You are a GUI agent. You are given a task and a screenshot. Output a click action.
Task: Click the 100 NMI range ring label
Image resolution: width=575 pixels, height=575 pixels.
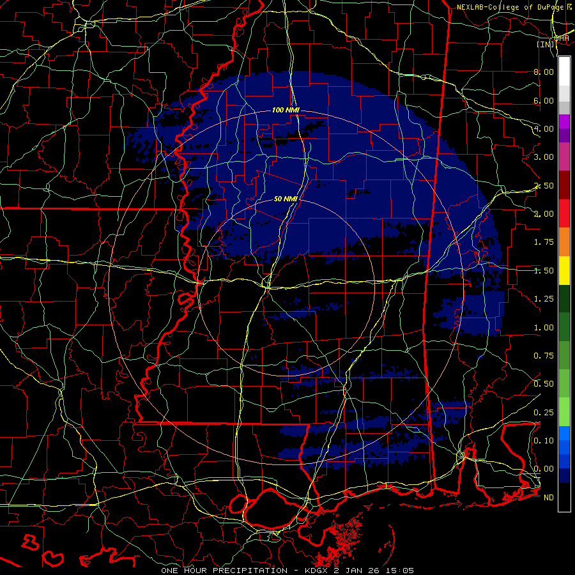tap(286, 110)
